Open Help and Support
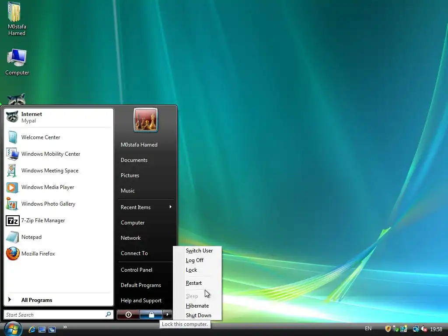The height and width of the screenshot is (336, 448). (x=141, y=300)
